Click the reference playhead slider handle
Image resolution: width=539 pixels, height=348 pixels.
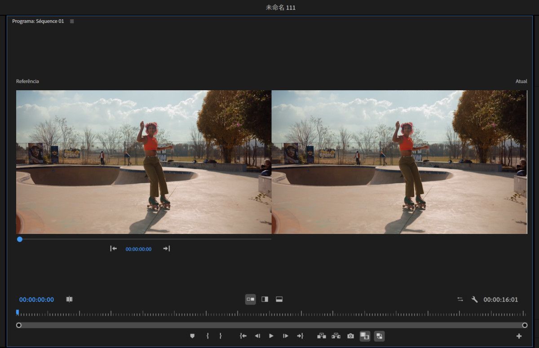[20, 239]
